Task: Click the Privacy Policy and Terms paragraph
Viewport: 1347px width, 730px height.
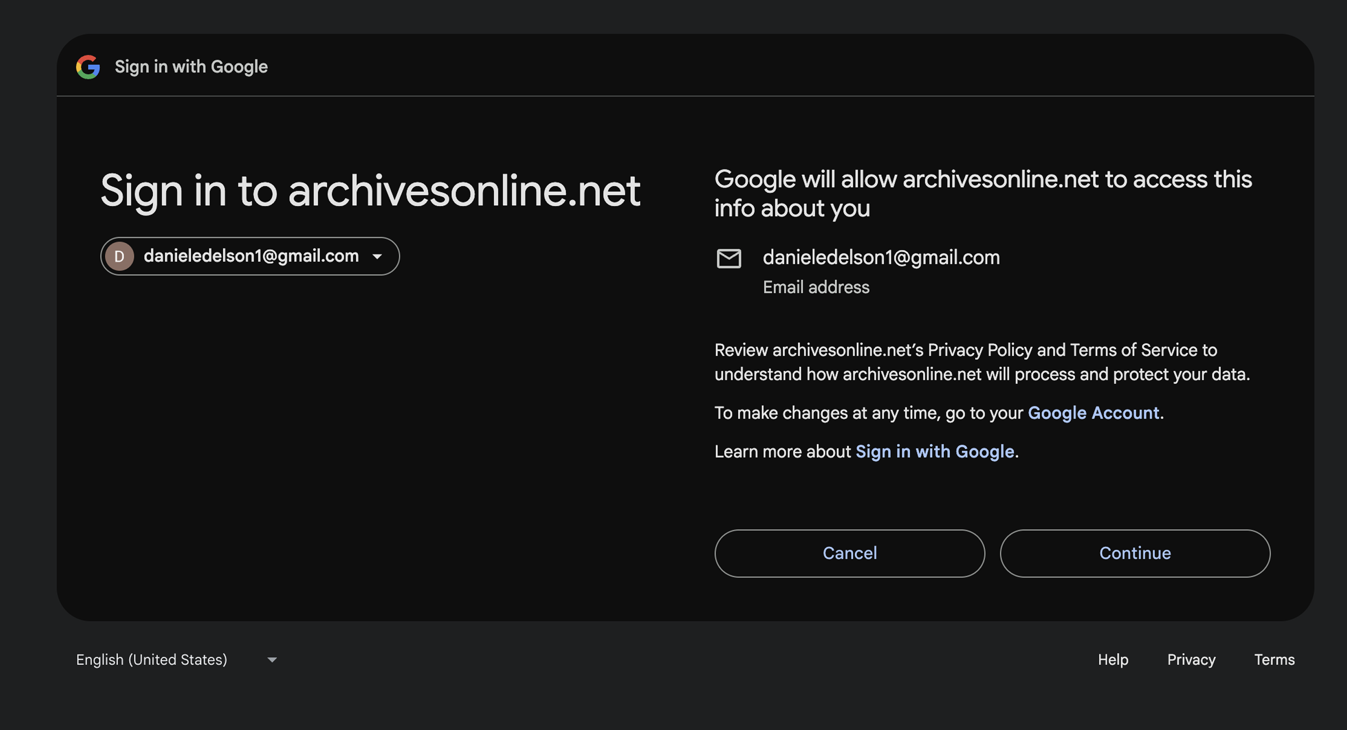Action: click(x=981, y=362)
